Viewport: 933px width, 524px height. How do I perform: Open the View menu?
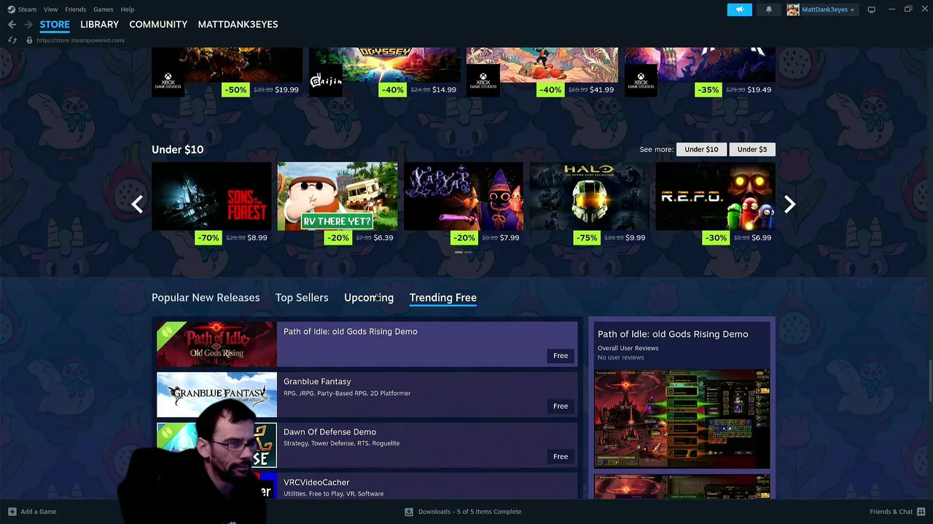coord(50,9)
